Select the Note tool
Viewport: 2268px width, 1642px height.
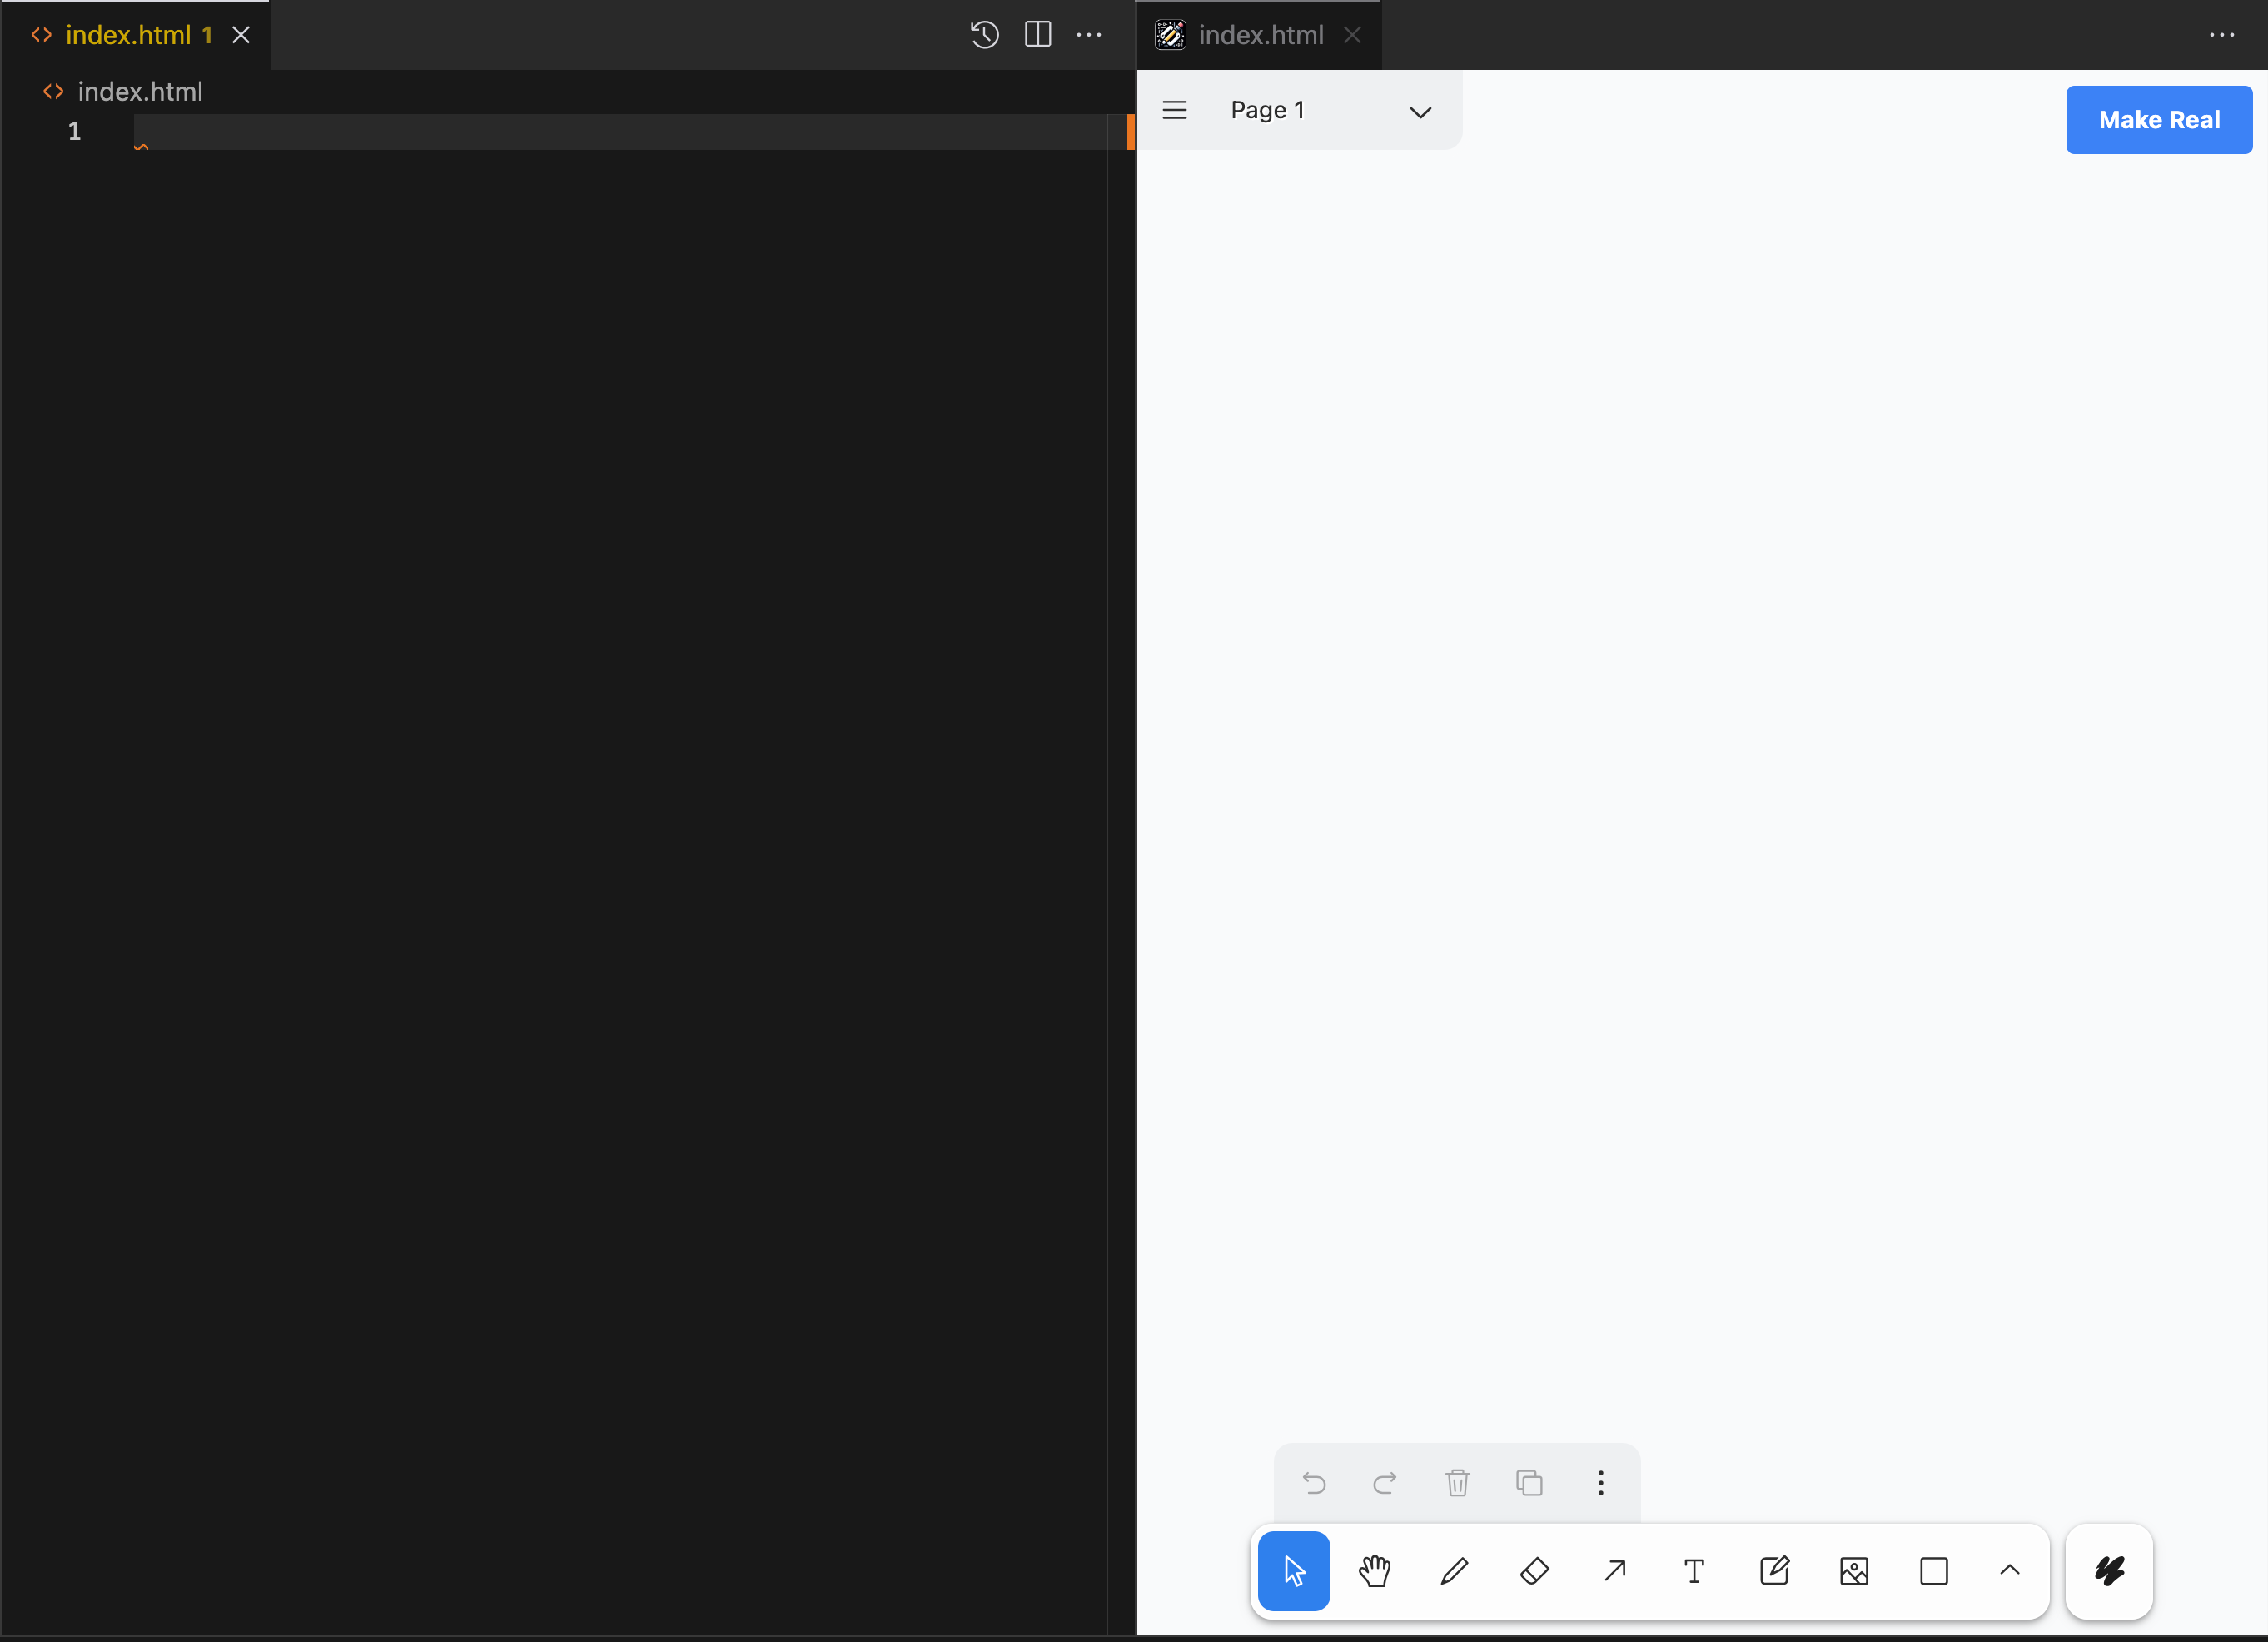pyautogui.click(x=1774, y=1571)
